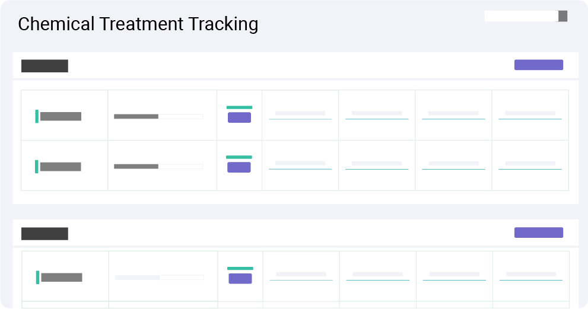Click the empty progress bar in the second section's row
The height and width of the screenshot is (309, 588).
coord(160,278)
